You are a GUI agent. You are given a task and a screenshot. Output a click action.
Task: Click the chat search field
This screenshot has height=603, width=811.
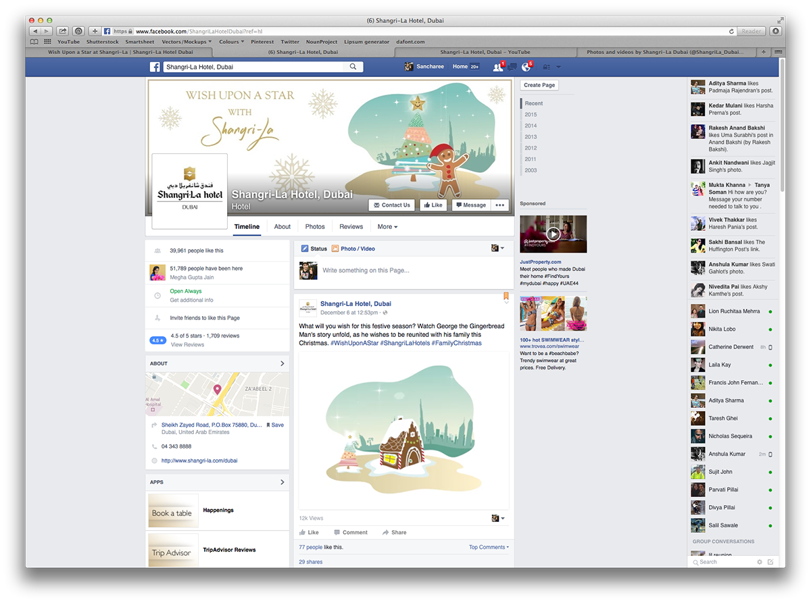tap(722, 562)
